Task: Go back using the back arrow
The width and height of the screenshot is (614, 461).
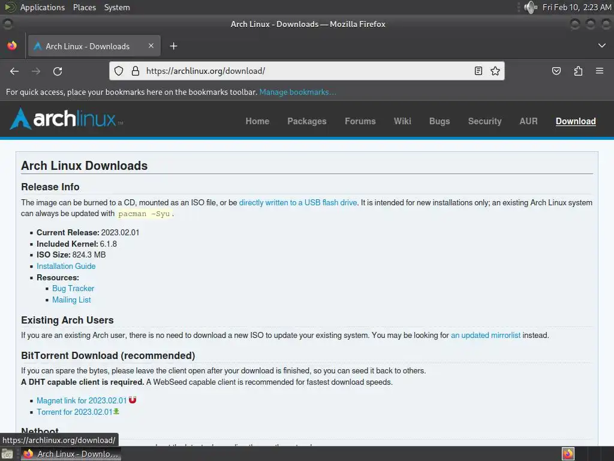Action: pos(14,71)
